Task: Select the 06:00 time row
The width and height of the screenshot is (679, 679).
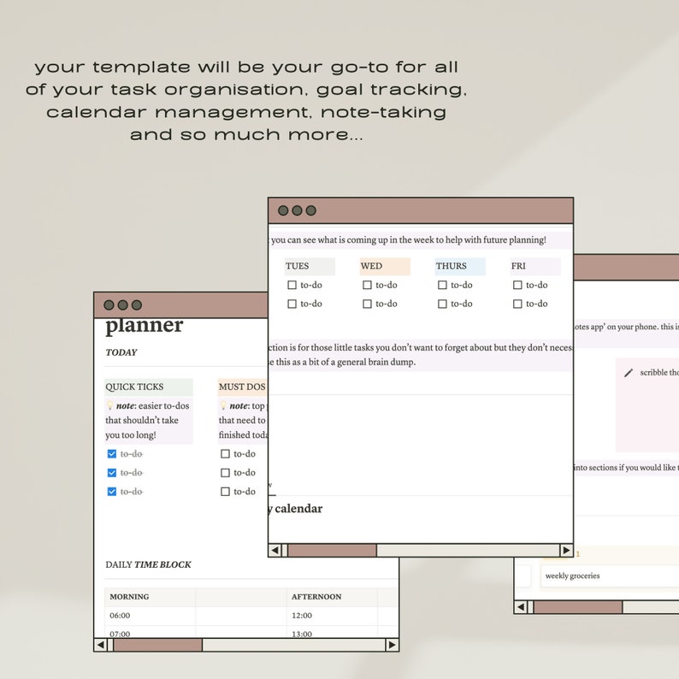Action: [150, 616]
